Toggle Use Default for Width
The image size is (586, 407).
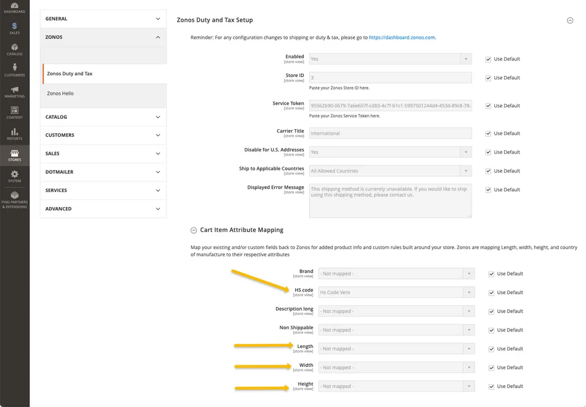tap(491, 368)
